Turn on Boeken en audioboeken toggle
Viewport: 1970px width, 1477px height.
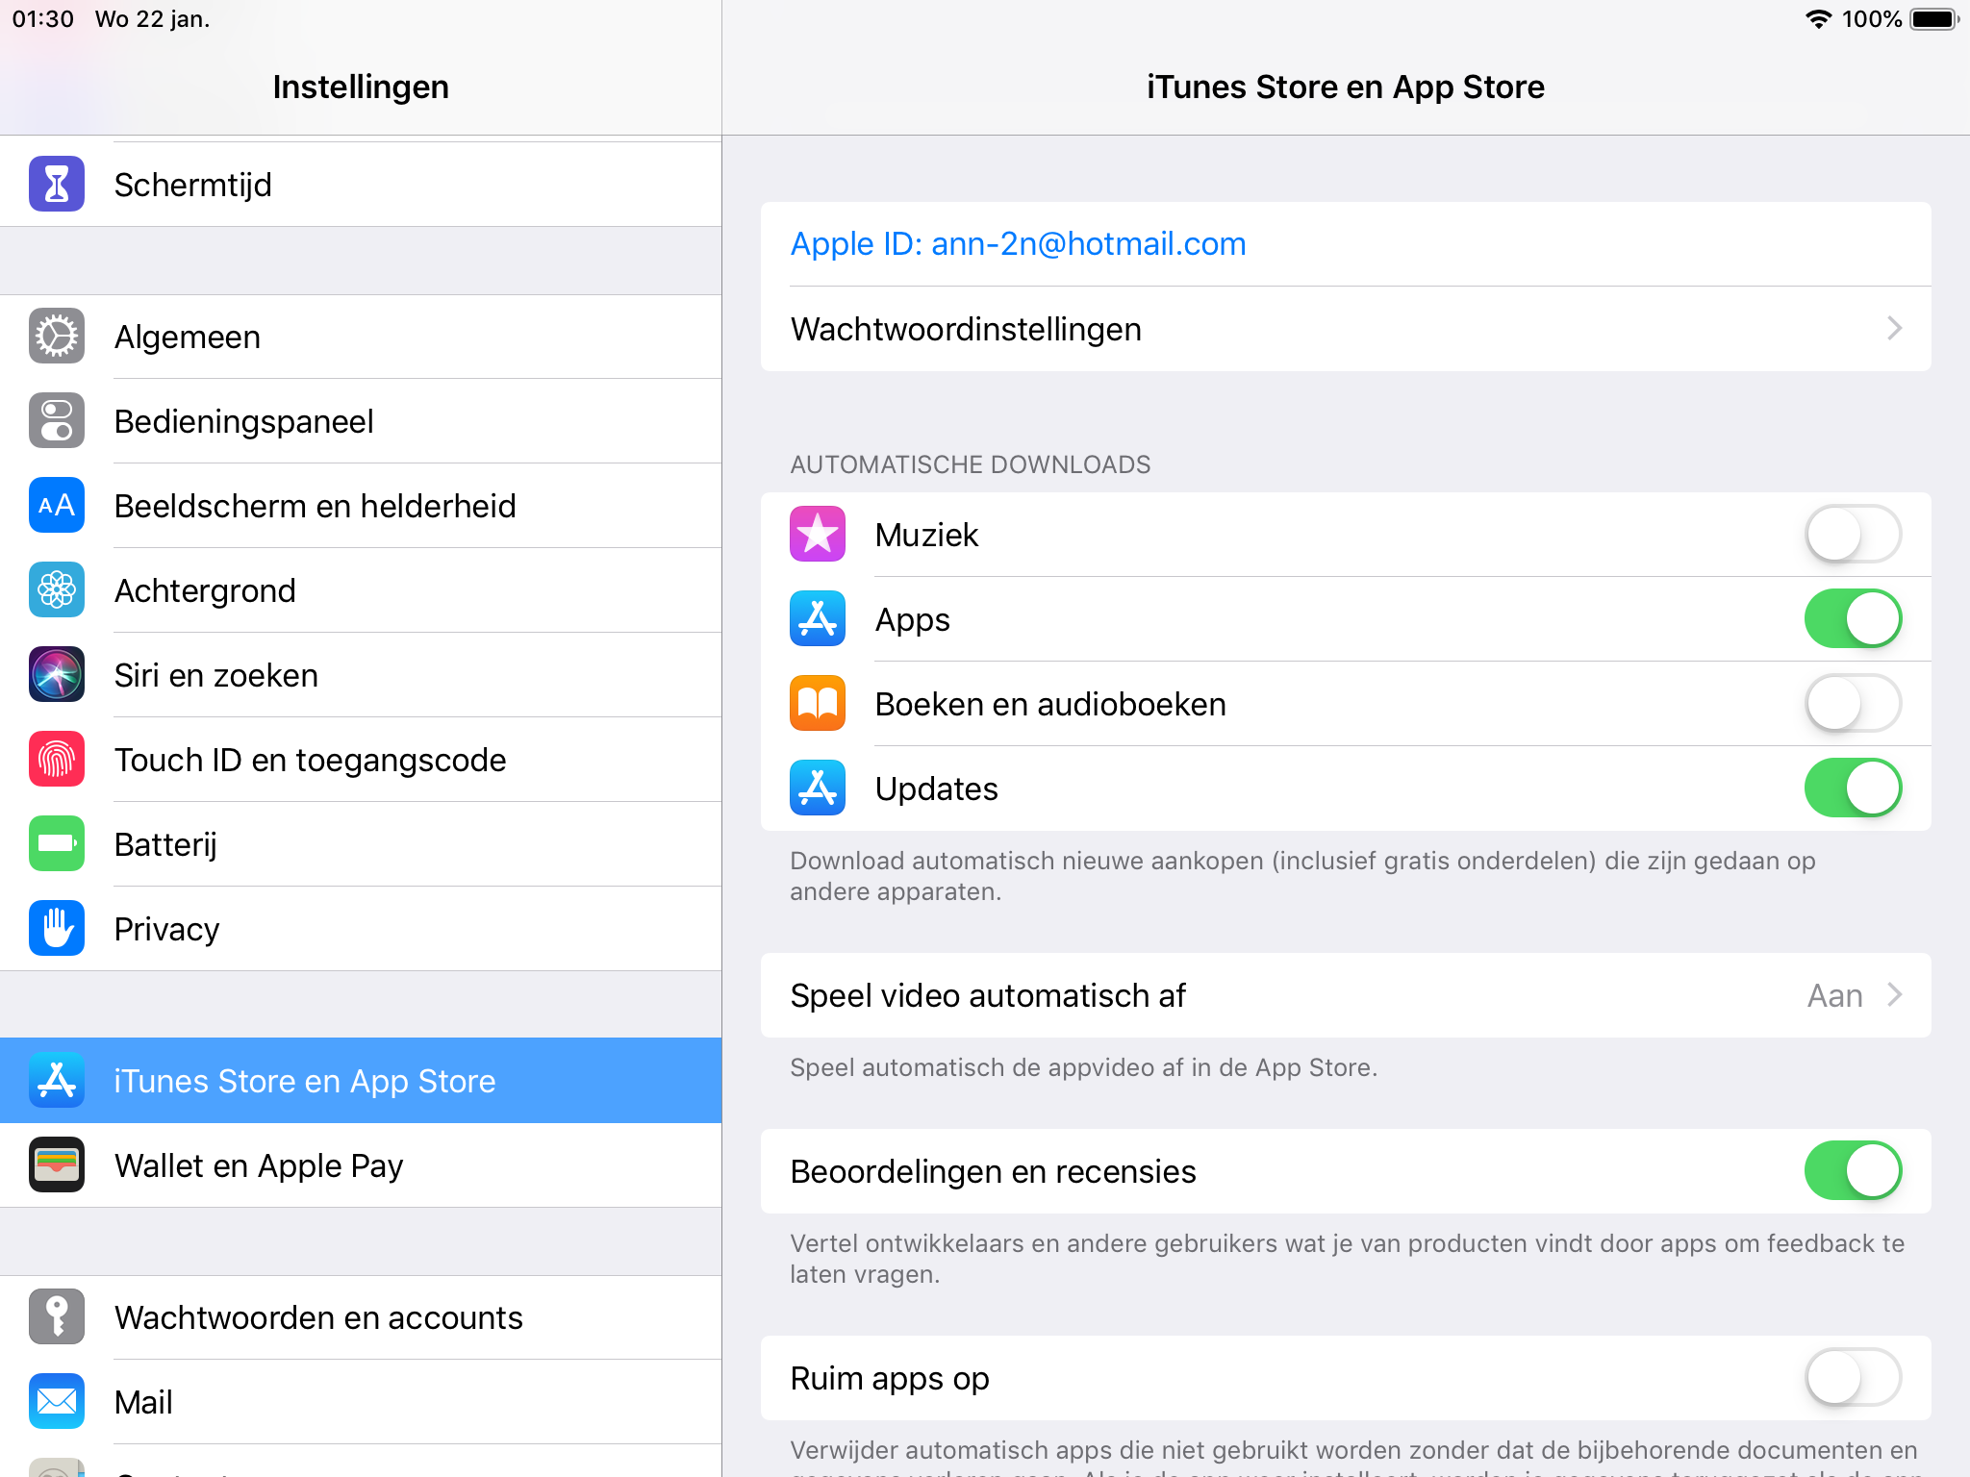1853,704
